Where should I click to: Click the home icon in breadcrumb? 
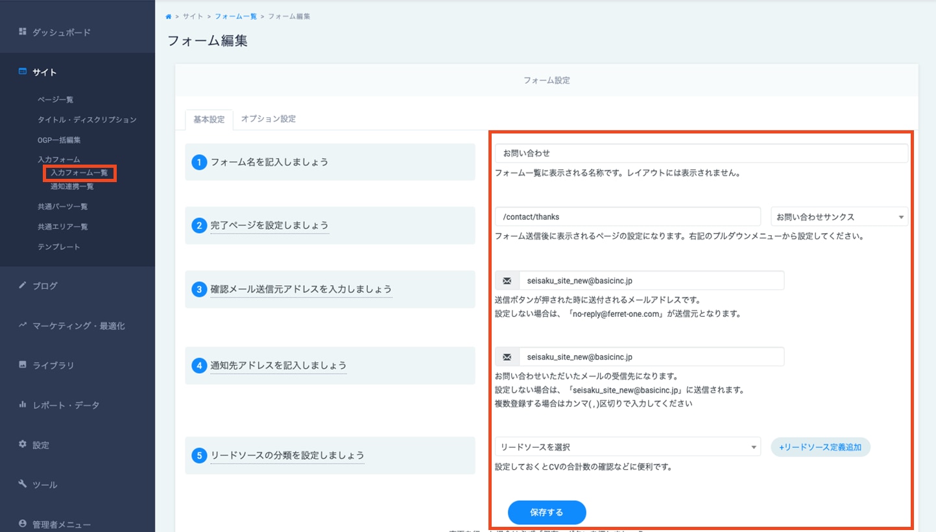click(169, 16)
